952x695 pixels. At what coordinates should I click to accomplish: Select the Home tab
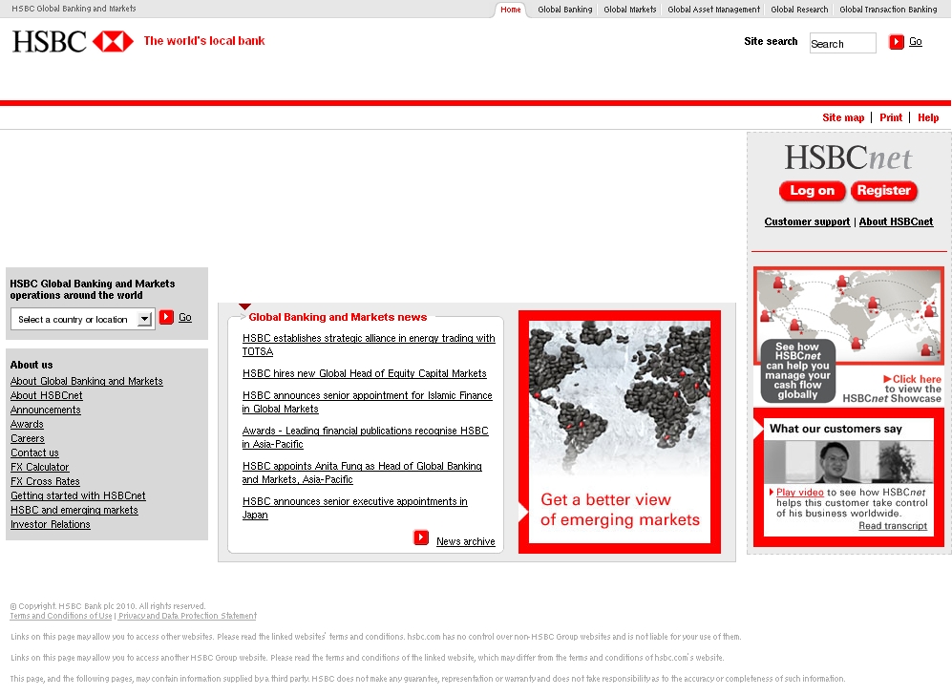point(511,10)
